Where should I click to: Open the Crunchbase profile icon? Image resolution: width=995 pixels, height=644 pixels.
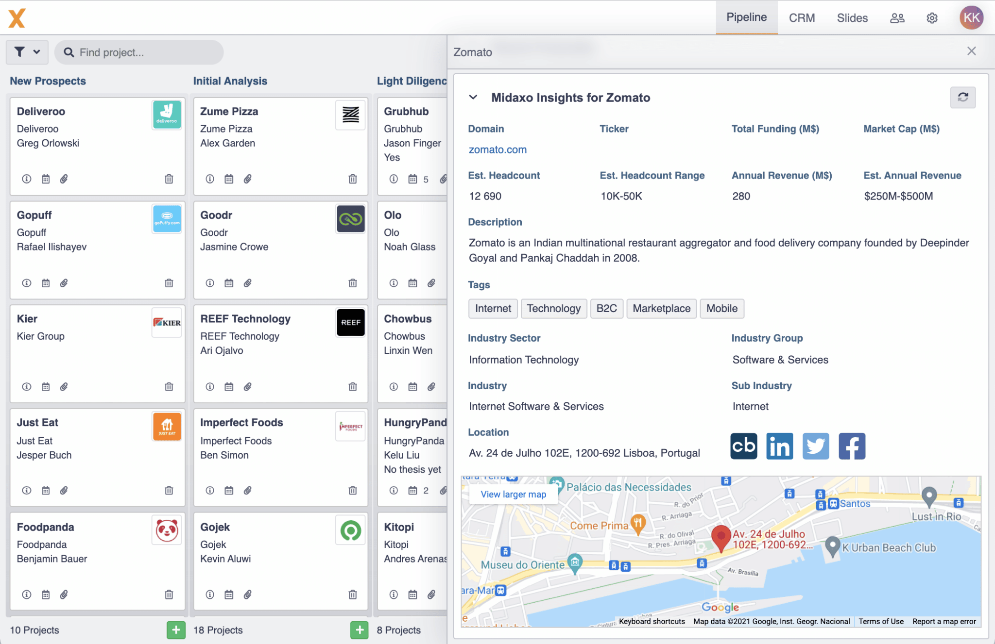(x=743, y=446)
